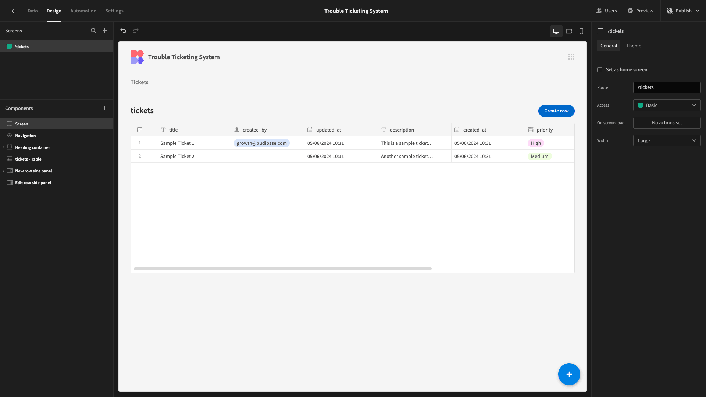Click the table horizontal scrollbar
This screenshot has height=397, width=706.
[x=283, y=269]
